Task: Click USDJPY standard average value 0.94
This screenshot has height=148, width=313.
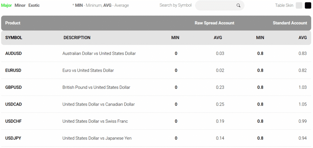Action: (303, 138)
